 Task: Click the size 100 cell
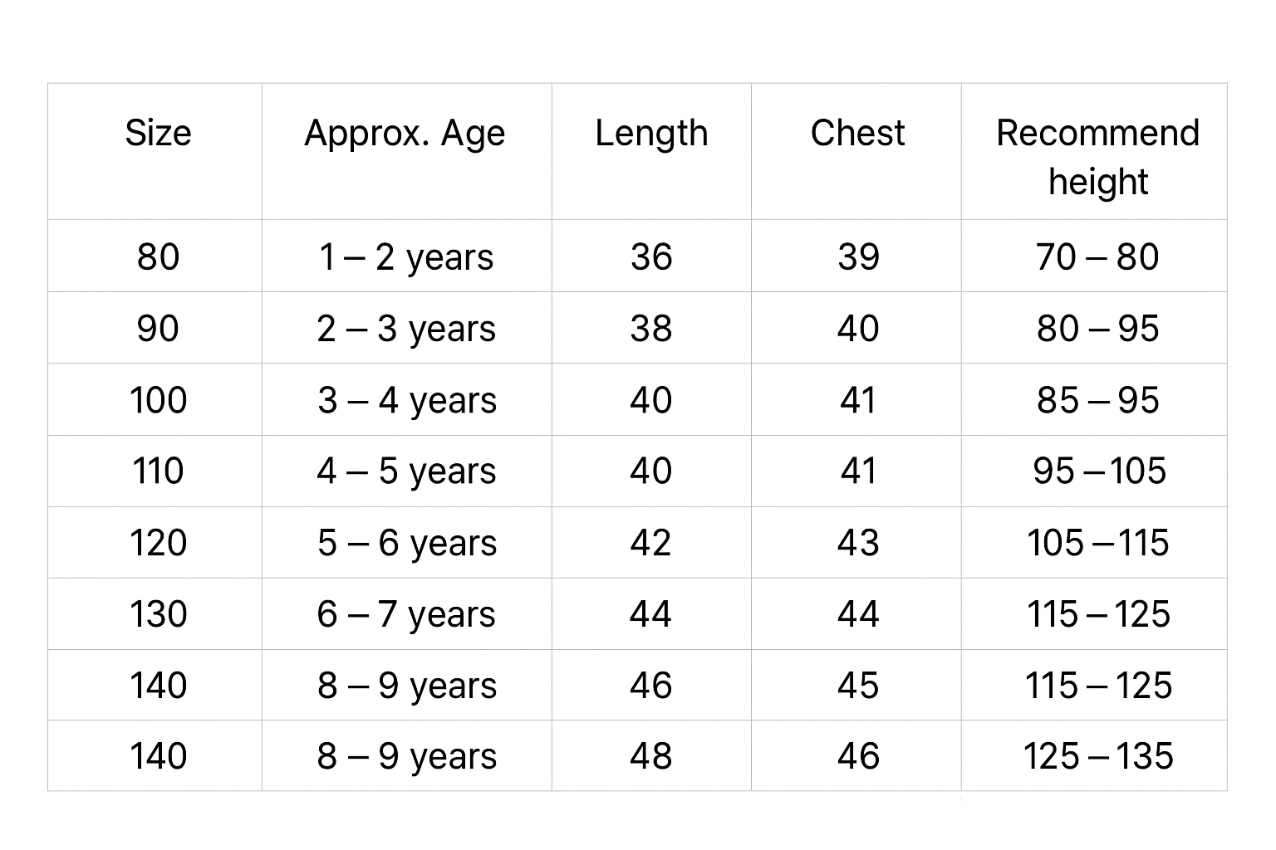coord(158,400)
